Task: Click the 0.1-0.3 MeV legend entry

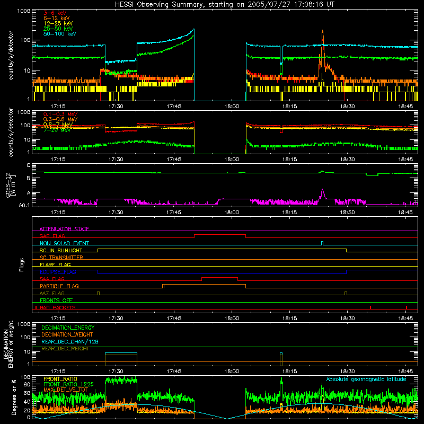Action: click(60, 114)
